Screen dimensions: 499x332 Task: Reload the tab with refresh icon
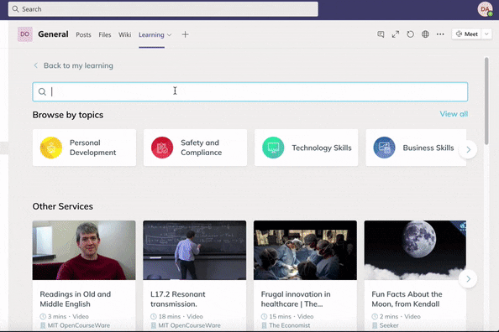[411, 34]
